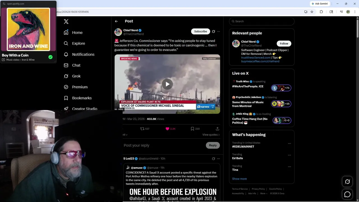
Task: Open the @amuse quoted post author
Action: [x=137, y=168]
